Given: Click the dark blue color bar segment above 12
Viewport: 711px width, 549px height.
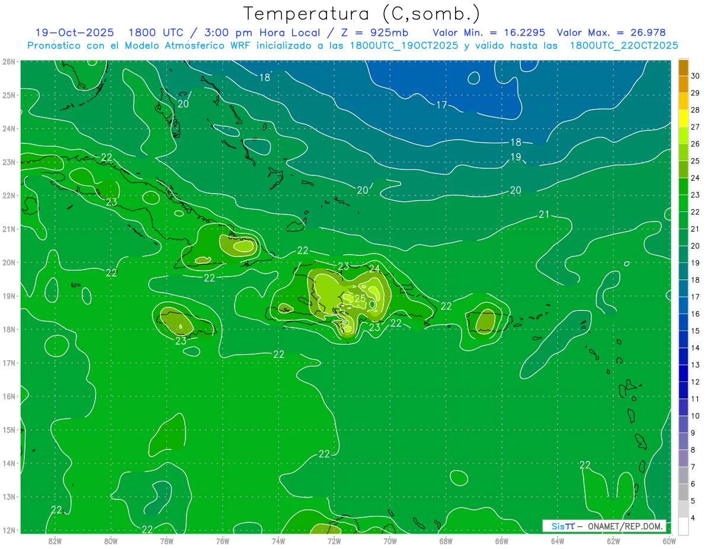Looking at the screenshot, I should pos(683,373).
